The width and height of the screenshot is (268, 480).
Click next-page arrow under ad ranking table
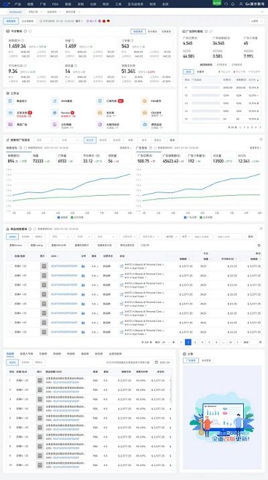click(x=260, y=127)
